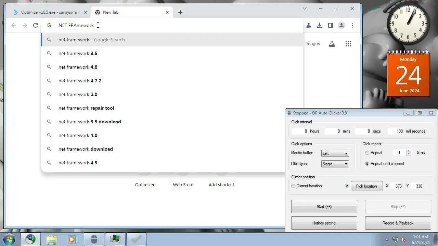This screenshot has height=246, width=438.
Task: Click the Y coordinate field
Action: (x=417, y=186)
